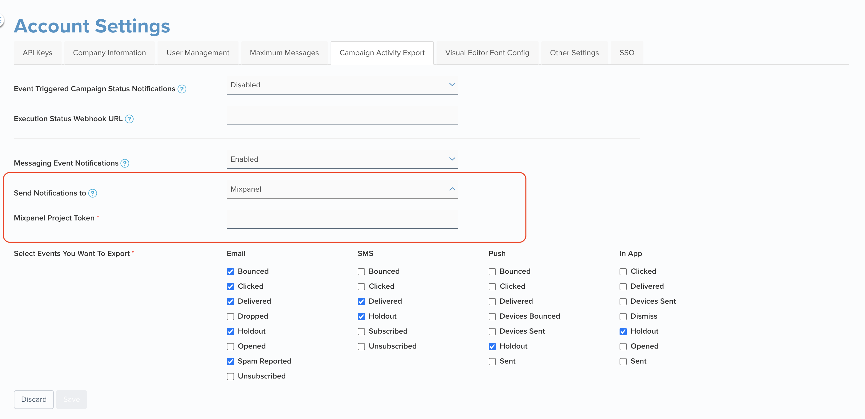
Task: Go to the Other Settings tab
Action: pyautogui.click(x=574, y=53)
